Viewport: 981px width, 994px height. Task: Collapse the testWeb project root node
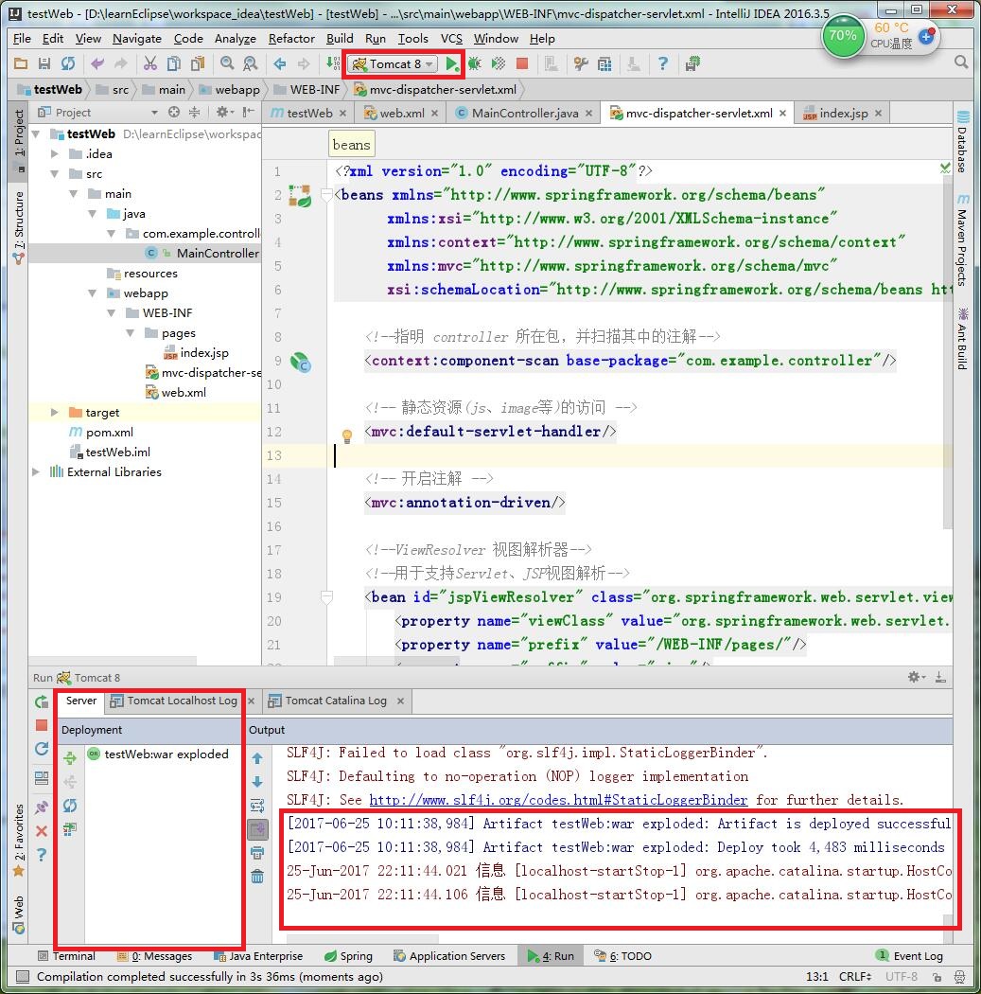36,133
